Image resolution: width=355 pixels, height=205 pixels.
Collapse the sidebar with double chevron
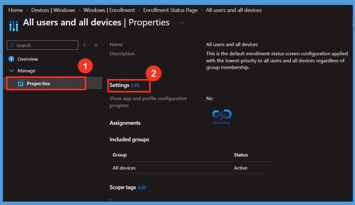coord(96,45)
